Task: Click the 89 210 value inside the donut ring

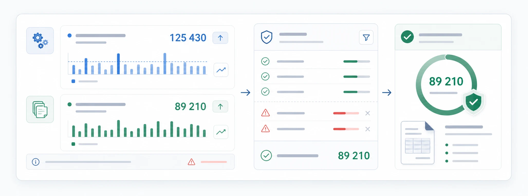Action: tap(446, 81)
